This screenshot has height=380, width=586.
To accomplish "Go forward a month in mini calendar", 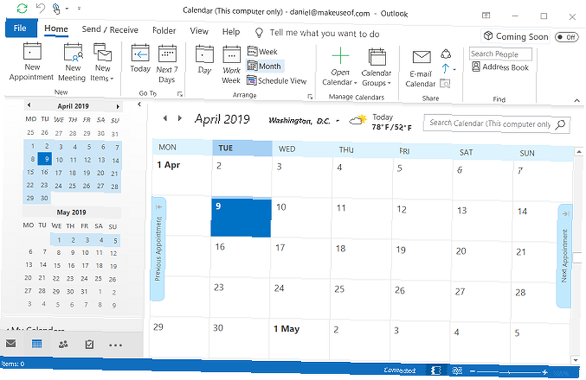I will 118,107.
